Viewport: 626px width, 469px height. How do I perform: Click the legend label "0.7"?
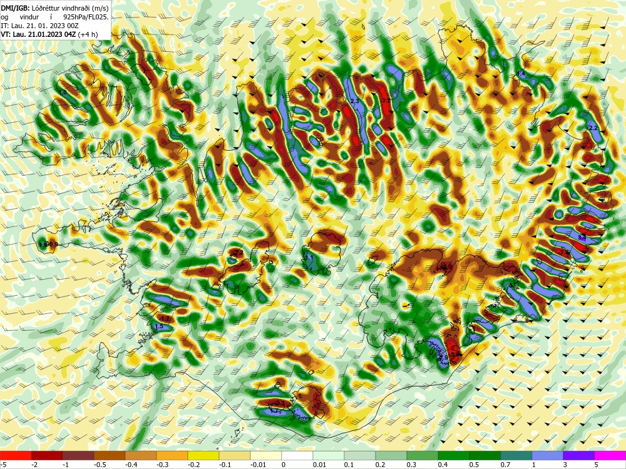[x=505, y=465]
